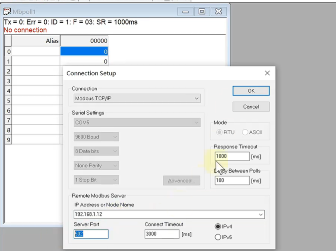Open the 9600 Baud dropdown

(x=115, y=137)
